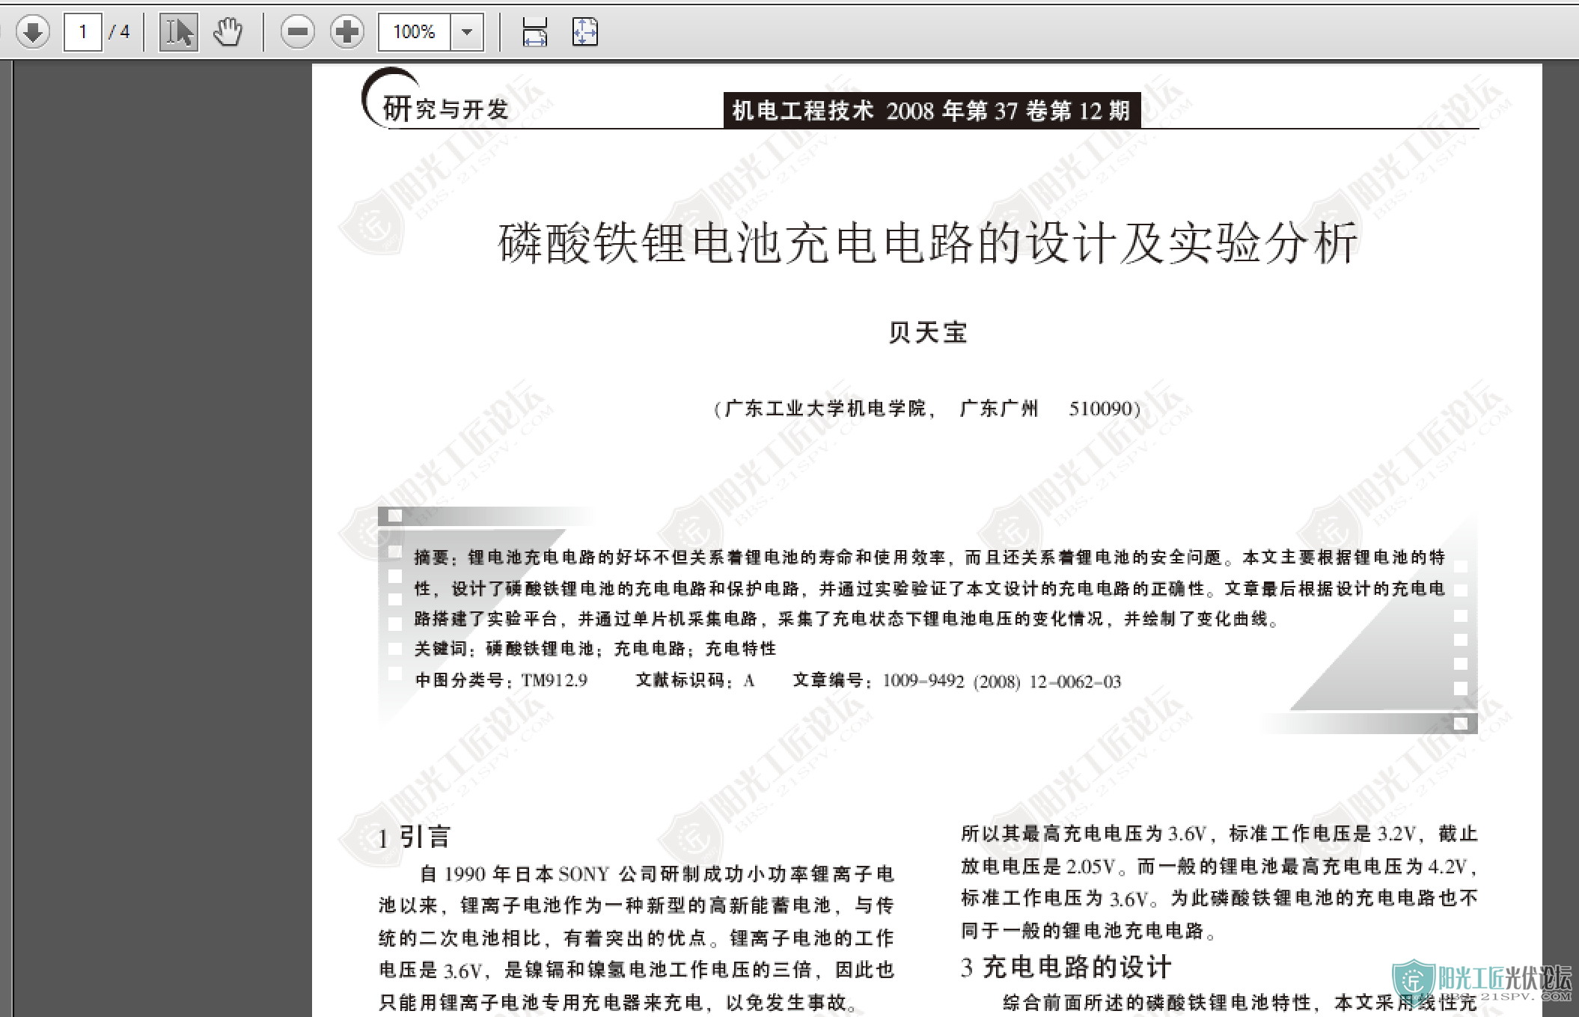Click keywords line 关键词：磷酸铁锂电池
1579x1017 pixels.
pos(596,649)
